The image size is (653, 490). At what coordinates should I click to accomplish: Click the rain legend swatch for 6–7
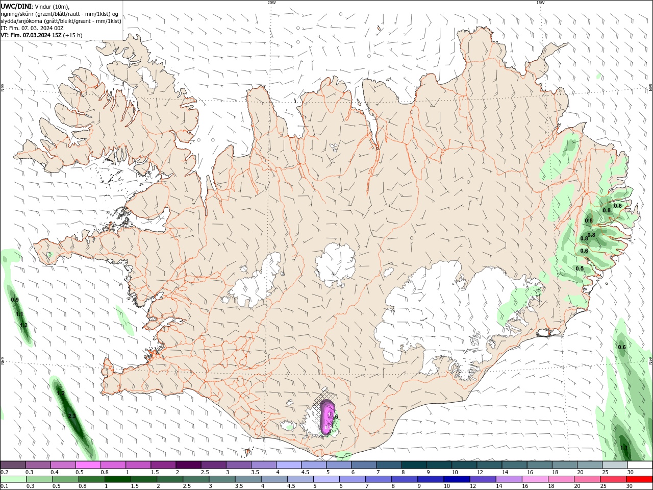352,479
